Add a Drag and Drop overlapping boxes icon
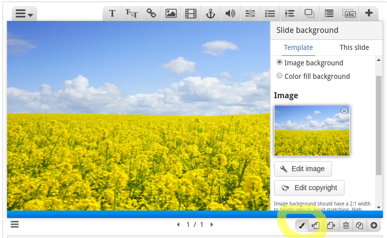 pos(309,13)
